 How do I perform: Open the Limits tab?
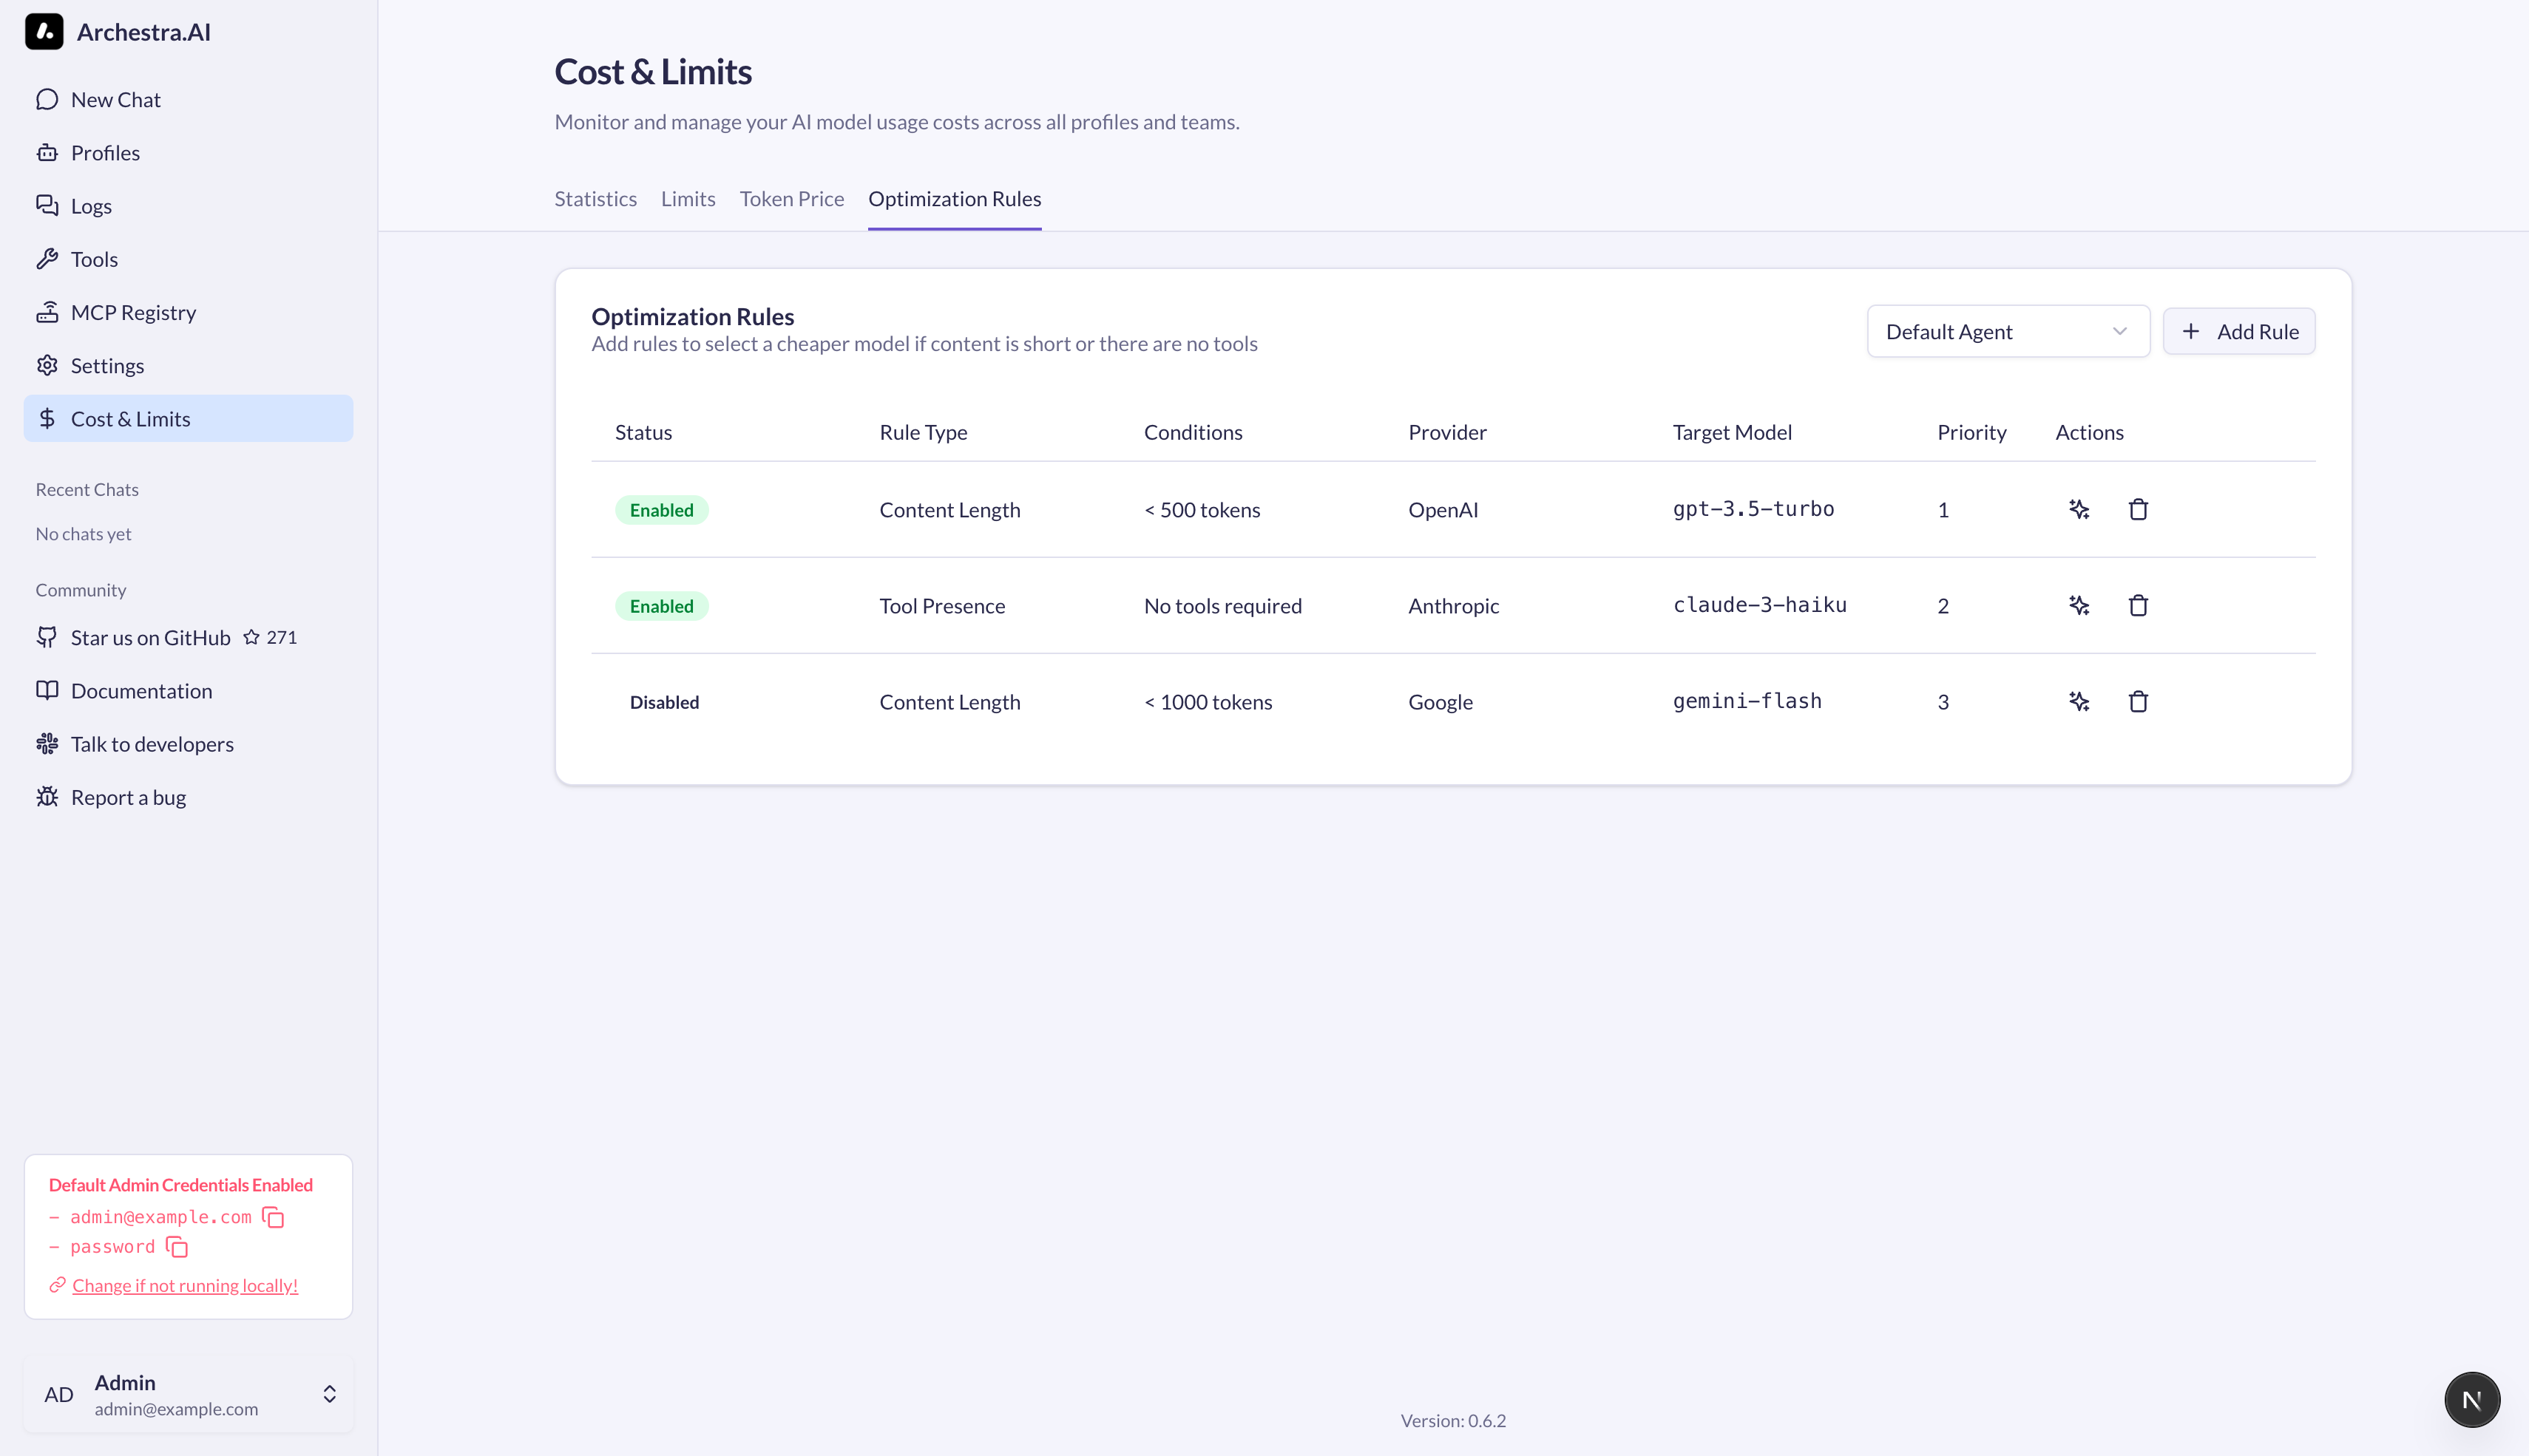[x=688, y=199]
